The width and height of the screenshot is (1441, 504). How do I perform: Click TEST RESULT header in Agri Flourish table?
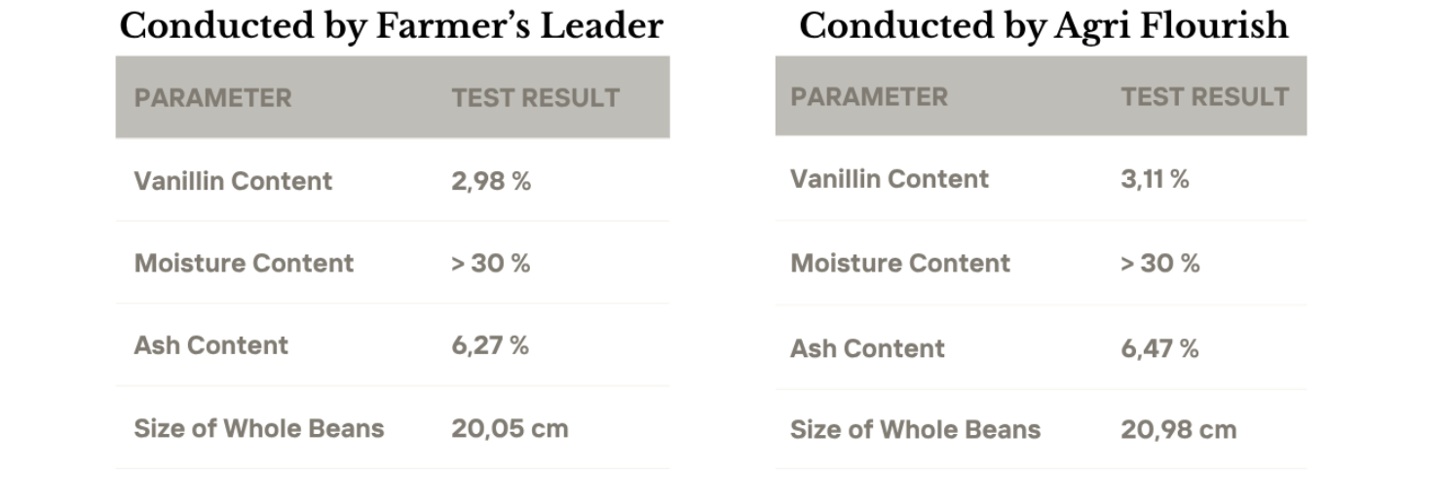click(1204, 97)
